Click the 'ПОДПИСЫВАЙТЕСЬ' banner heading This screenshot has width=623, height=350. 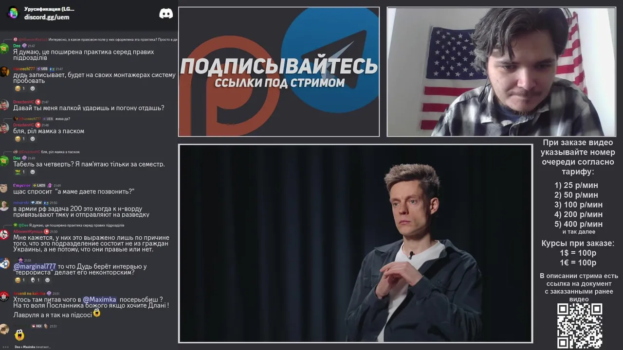(279, 67)
